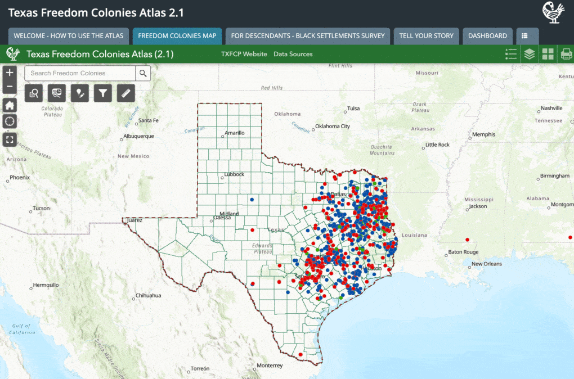Image resolution: width=574 pixels, height=379 pixels.
Task: Click the blue dot east of Lubbock
Action: [252, 200]
